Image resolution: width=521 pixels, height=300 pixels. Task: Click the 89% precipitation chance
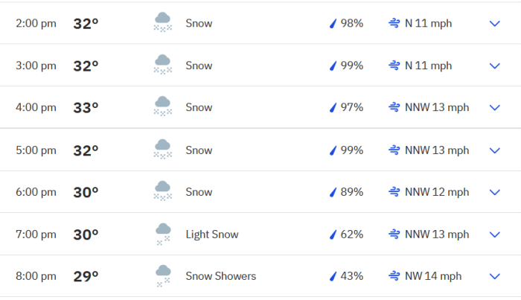click(352, 192)
